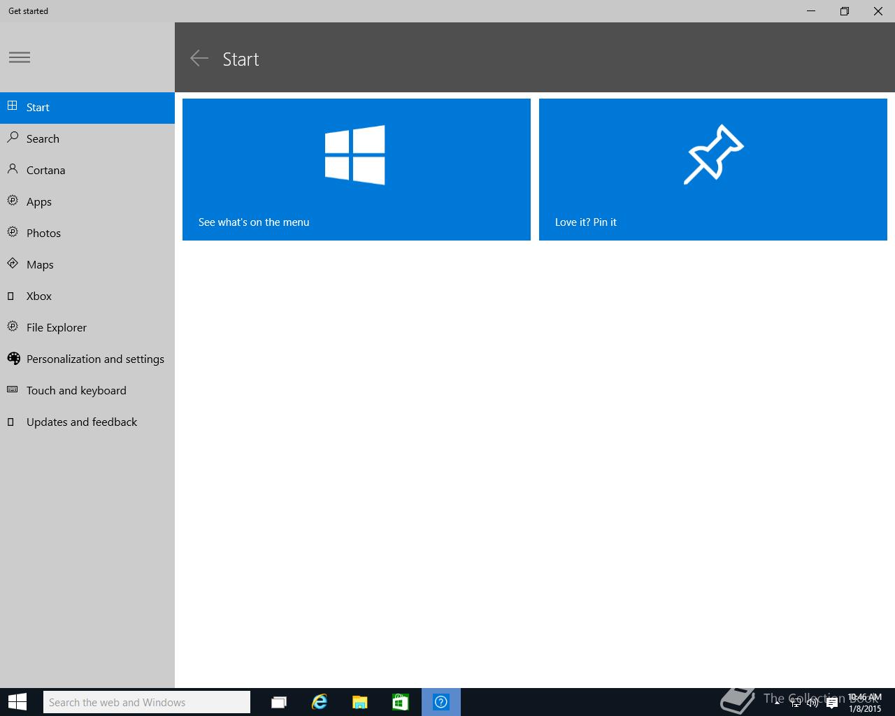The image size is (895, 716).
Task: Click the Windows Start button on taskbar
Action: pyautogui.click(x=17, y=702)
